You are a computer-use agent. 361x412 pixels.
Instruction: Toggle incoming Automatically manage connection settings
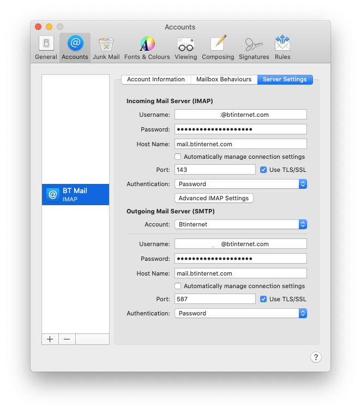pyautogui.click(x=178, y=157)
